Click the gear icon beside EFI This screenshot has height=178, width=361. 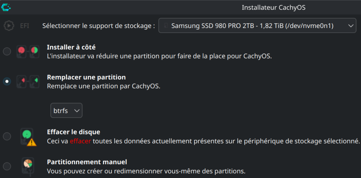coord(9,26)
